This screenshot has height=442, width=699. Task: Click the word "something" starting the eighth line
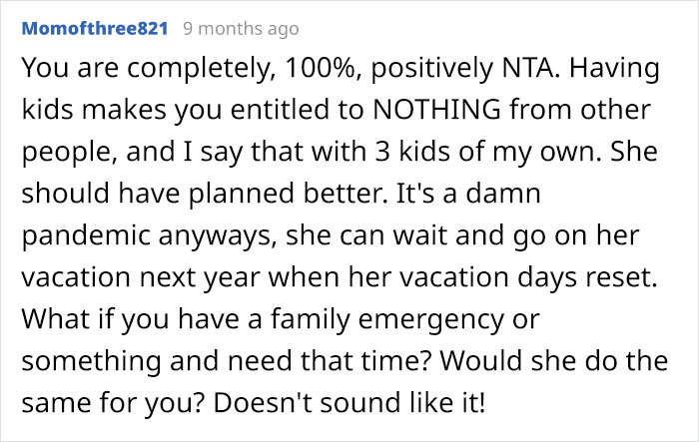[x=92, y=362]
